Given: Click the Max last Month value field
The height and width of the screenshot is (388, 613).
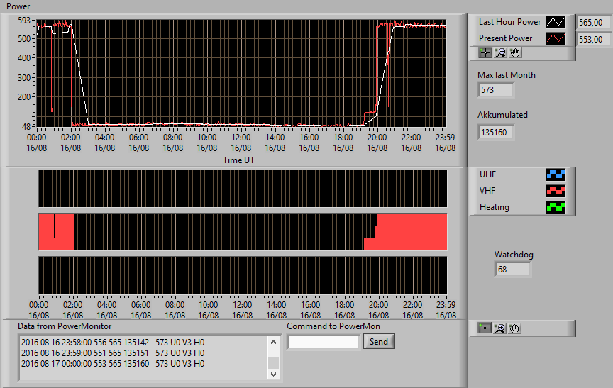Looking at the screenshot, I should (x=496, y=90).
